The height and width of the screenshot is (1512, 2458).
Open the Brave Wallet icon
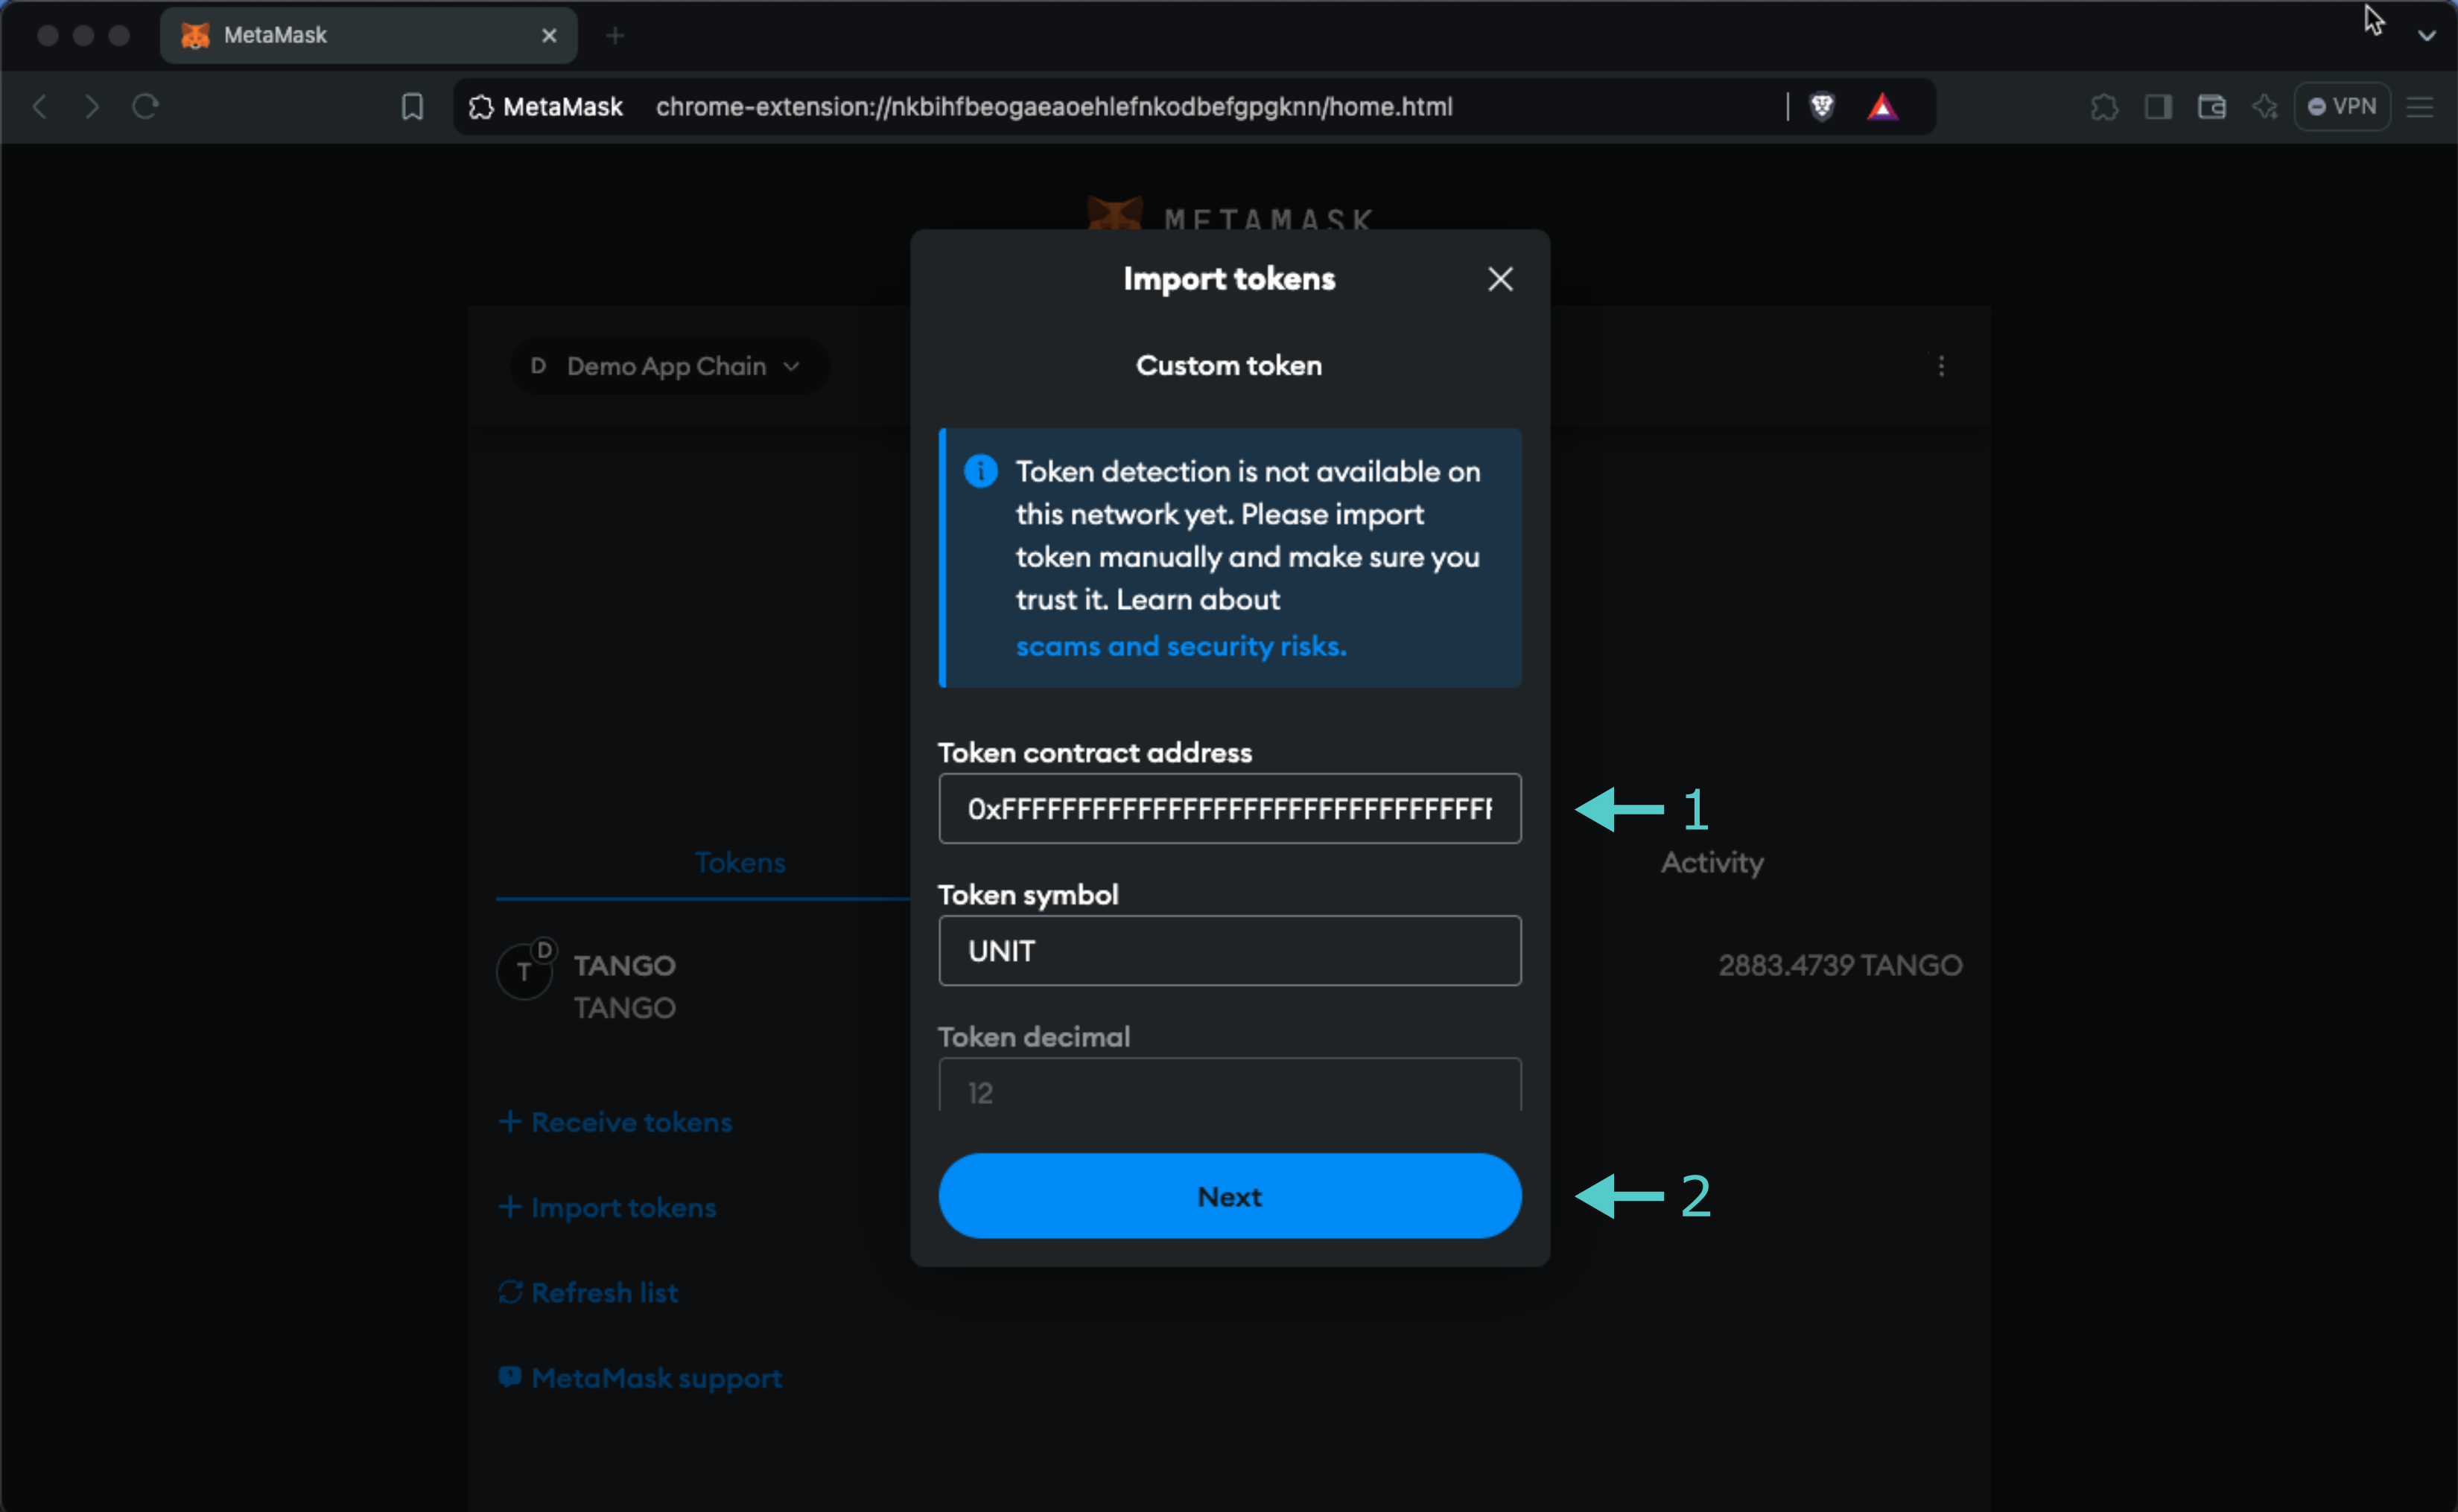(x=2211, y=107)
